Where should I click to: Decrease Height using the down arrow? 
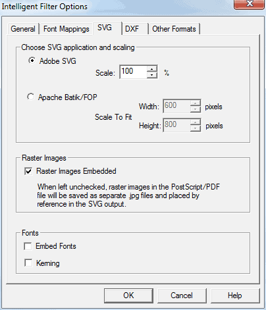tap(196, 128)
